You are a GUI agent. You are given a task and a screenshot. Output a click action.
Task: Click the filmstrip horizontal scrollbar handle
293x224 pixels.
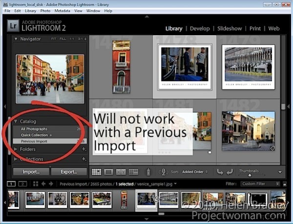click(161, 214)
